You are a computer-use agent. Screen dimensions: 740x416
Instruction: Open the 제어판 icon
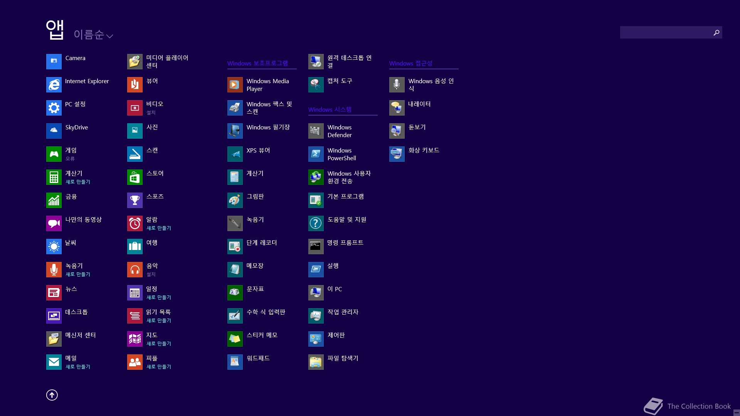[316, 339]
